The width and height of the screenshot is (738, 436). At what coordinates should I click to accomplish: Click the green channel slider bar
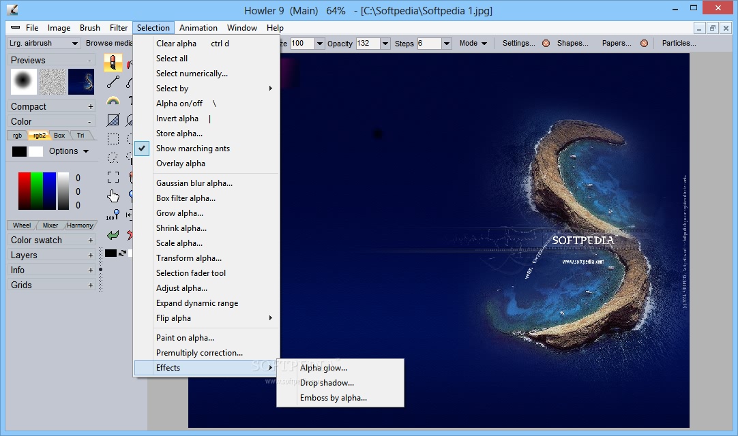point(37,191)
